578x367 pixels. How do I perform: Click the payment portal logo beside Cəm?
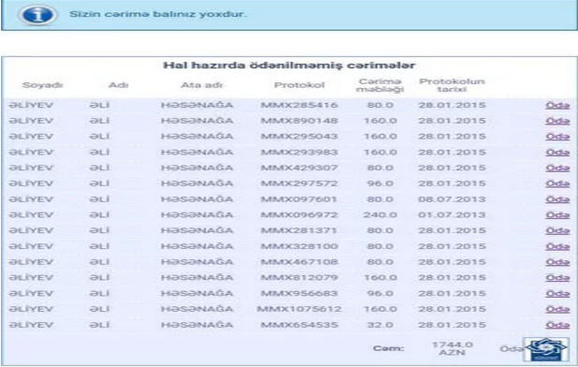point(546,349)
